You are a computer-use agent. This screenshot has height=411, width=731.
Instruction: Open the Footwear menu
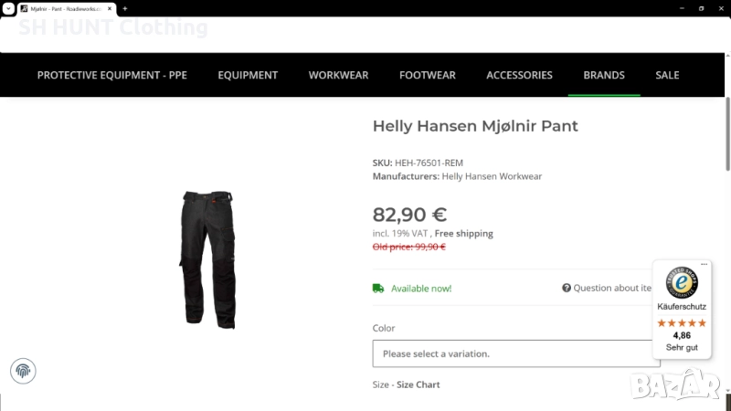428,75
